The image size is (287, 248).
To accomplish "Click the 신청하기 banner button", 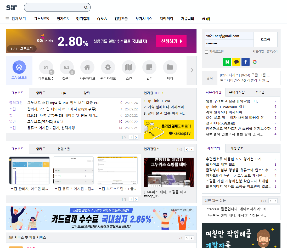I will (x=171, y=41).
